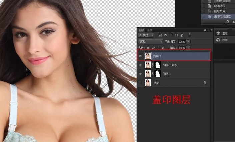
Task: Open the 正常 blend mode dropdown
Action: pos(150,42)
